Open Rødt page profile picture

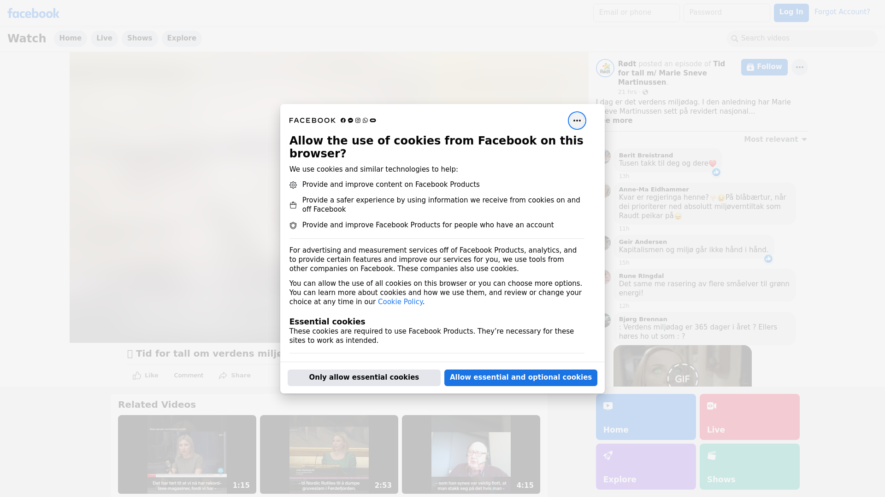click(x=605, y=68)
